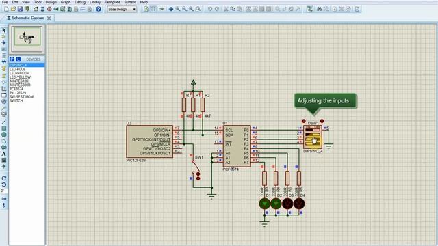Viewport: 438px width, 246px height.
Task: Open the File menu
Action: 5,2
